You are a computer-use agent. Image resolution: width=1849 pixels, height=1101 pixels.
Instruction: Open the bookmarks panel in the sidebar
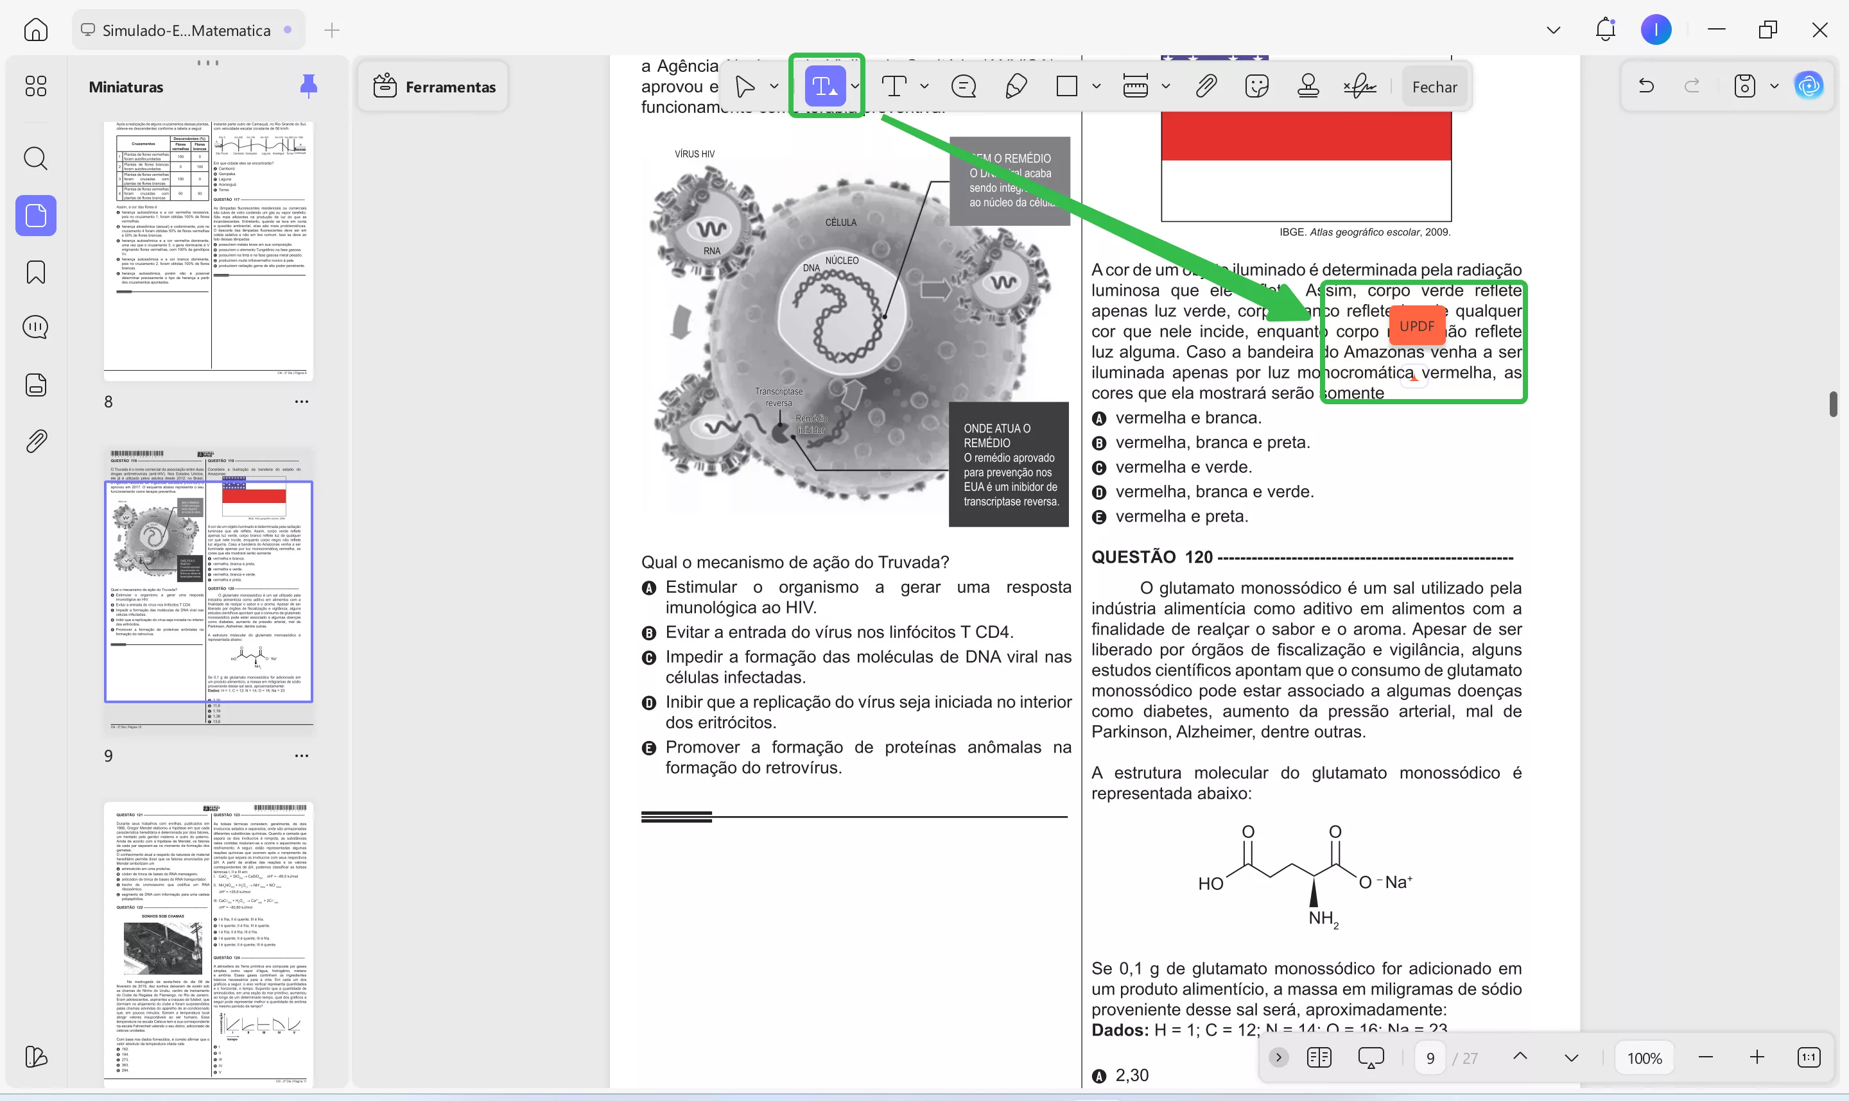click(35, 272)
